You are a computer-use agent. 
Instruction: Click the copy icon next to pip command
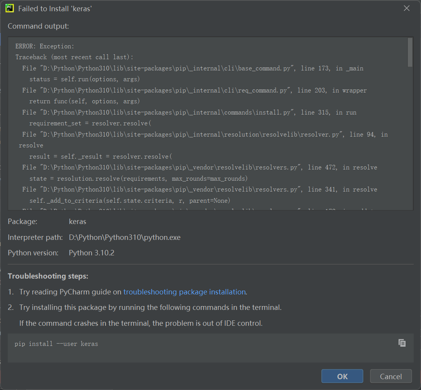point(402,343)
